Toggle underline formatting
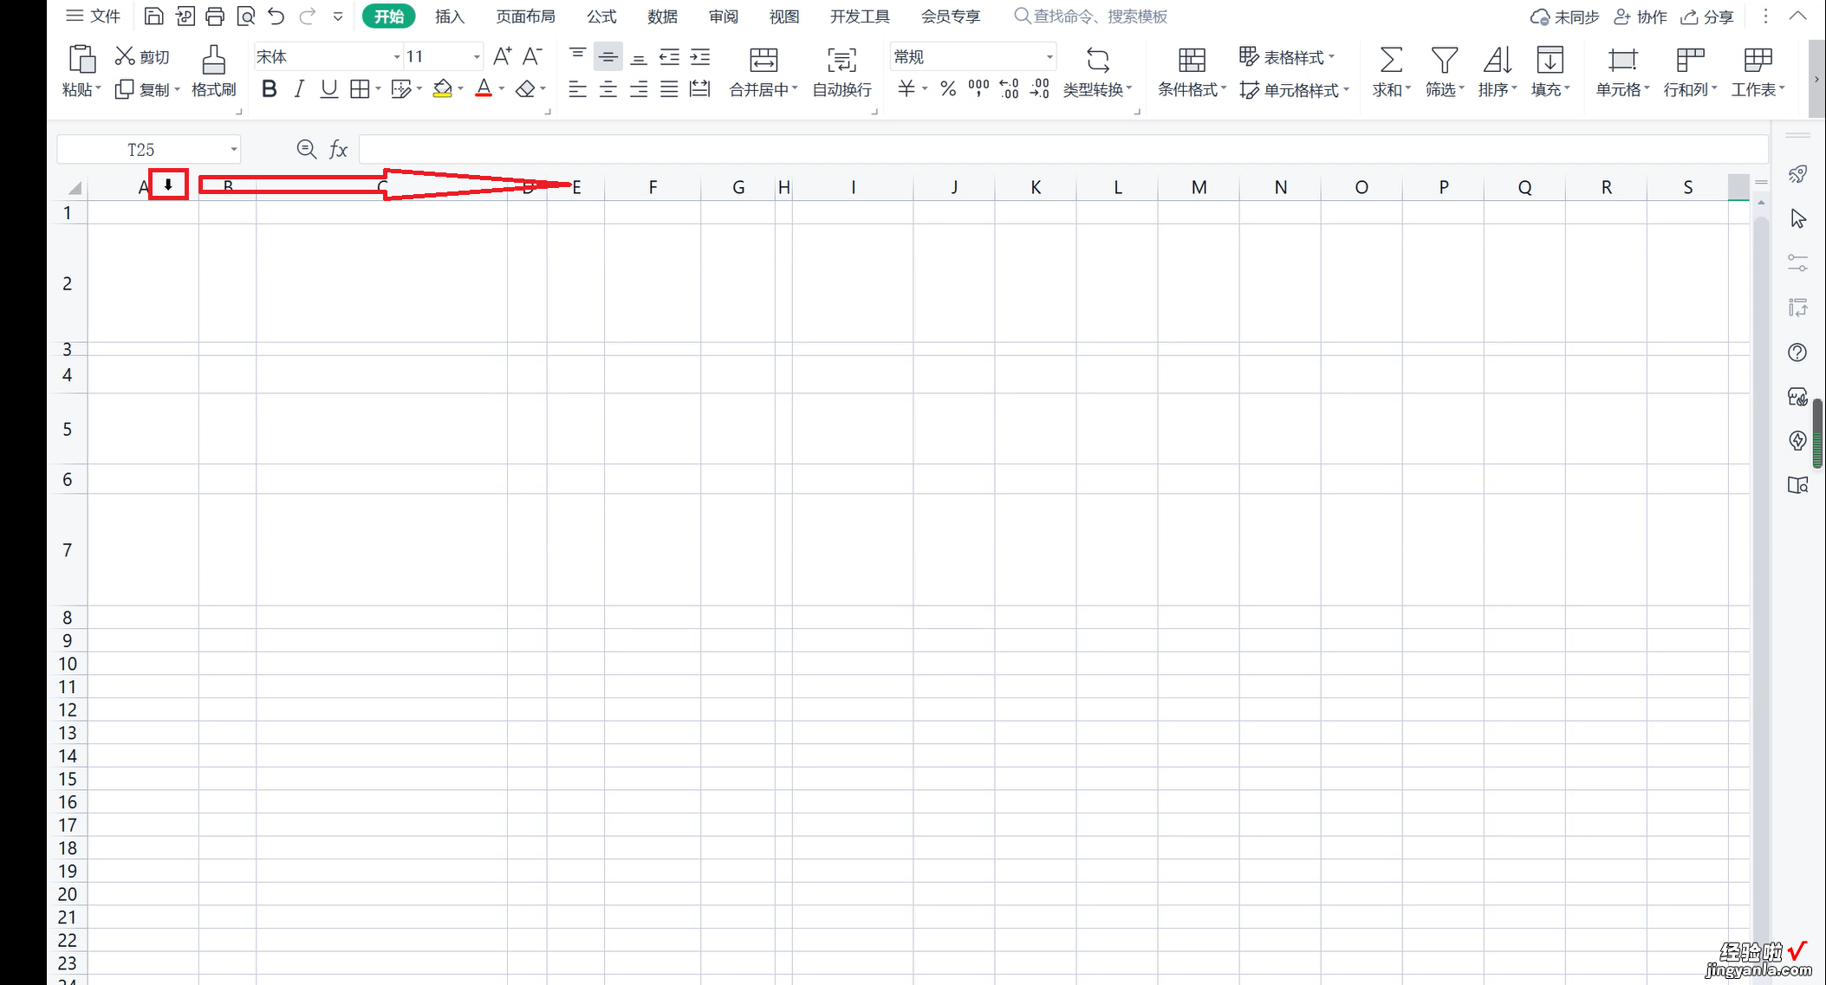 click(328, 88)
